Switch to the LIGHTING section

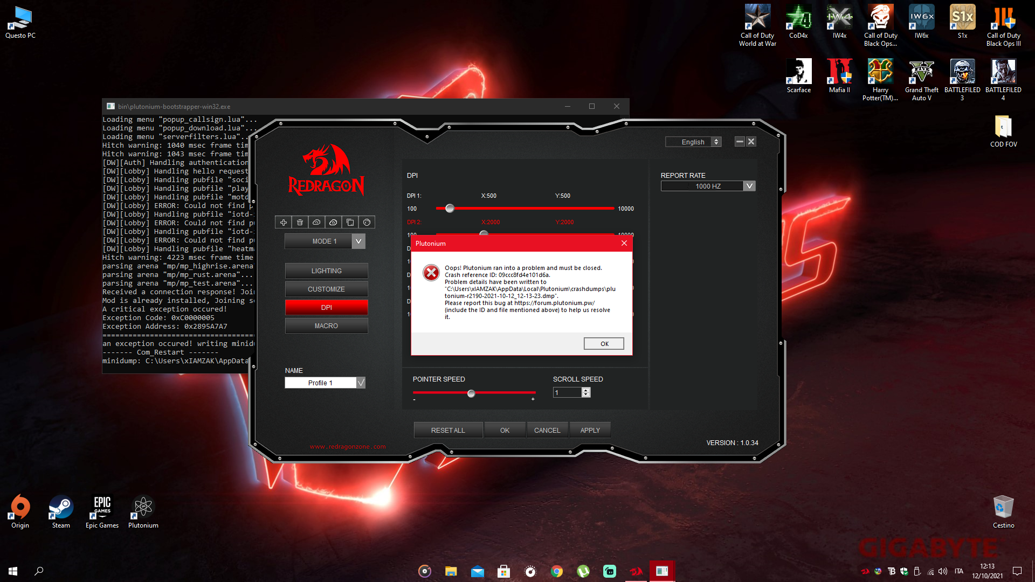326,271
